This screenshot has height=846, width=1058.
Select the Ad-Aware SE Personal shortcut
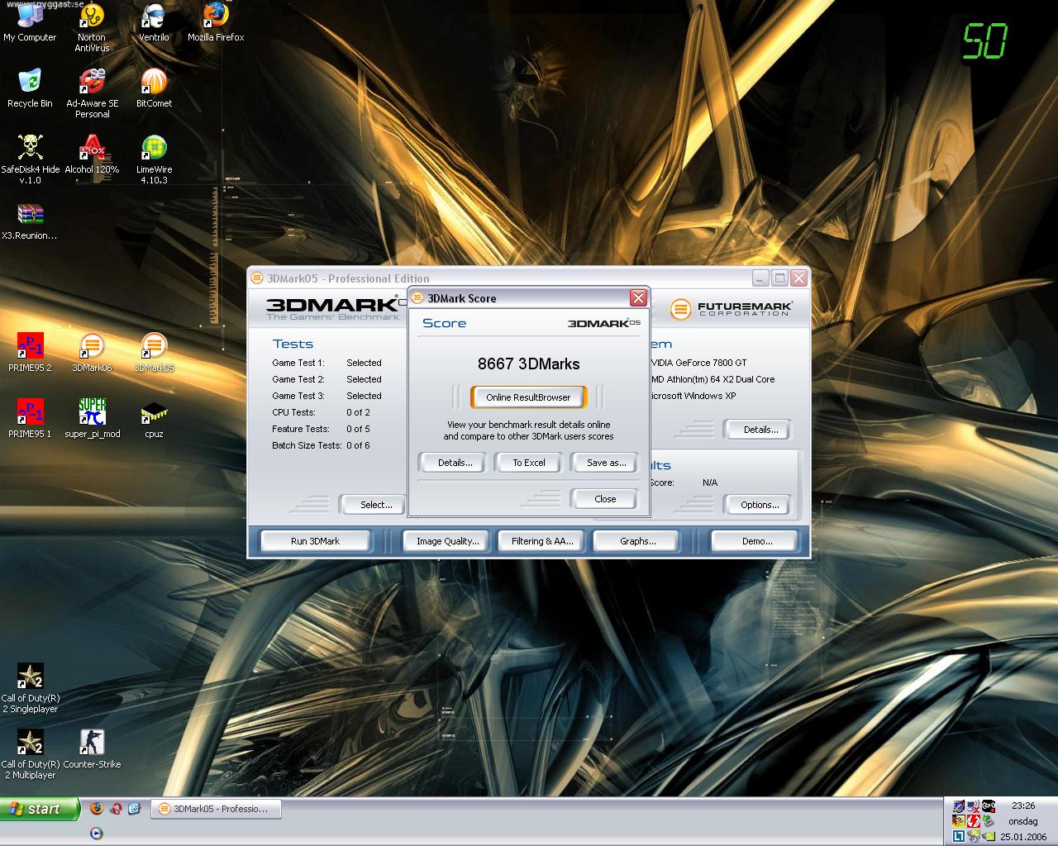click(92, 93)
